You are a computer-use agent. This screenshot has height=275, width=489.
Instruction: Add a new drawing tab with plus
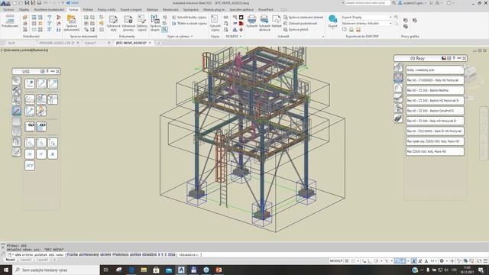coord(158,43)
